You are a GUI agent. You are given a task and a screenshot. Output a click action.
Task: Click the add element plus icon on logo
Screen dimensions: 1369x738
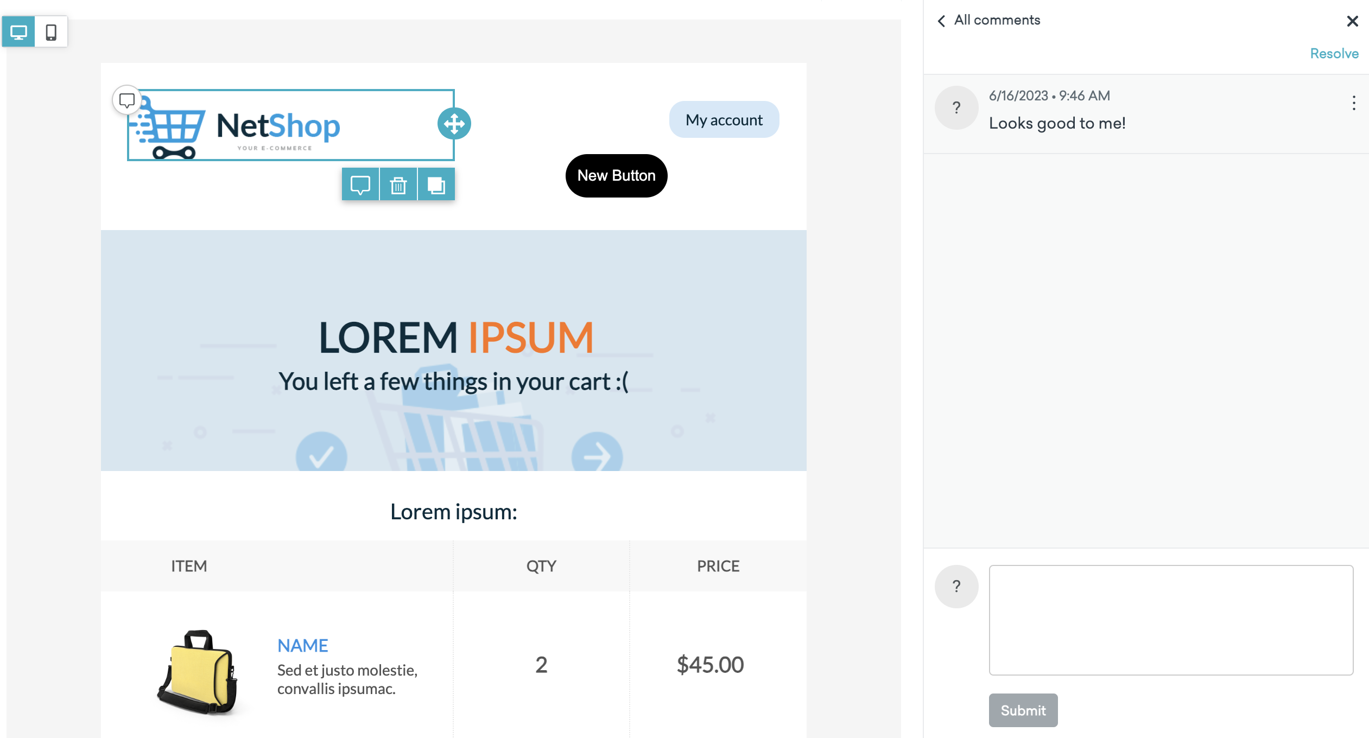(x=453, y=124)
